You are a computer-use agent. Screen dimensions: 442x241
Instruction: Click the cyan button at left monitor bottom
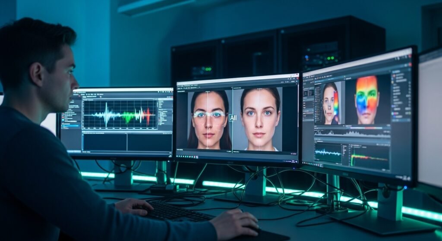pyautogui.click(x=74, y=151)
